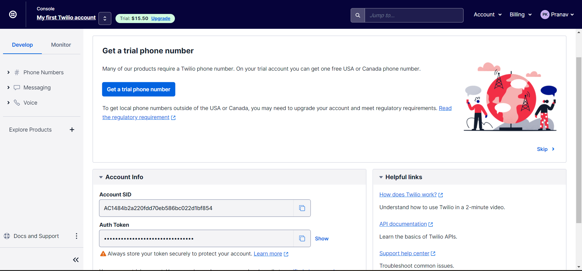The image size is (582, 271).
Task: Open Docs and Support
Action: pyautogui.click(x=36, y=236)
